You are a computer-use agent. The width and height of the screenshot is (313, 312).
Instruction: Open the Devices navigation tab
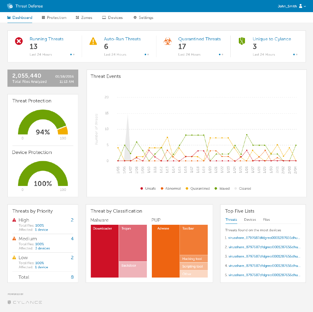click(112, 18)
